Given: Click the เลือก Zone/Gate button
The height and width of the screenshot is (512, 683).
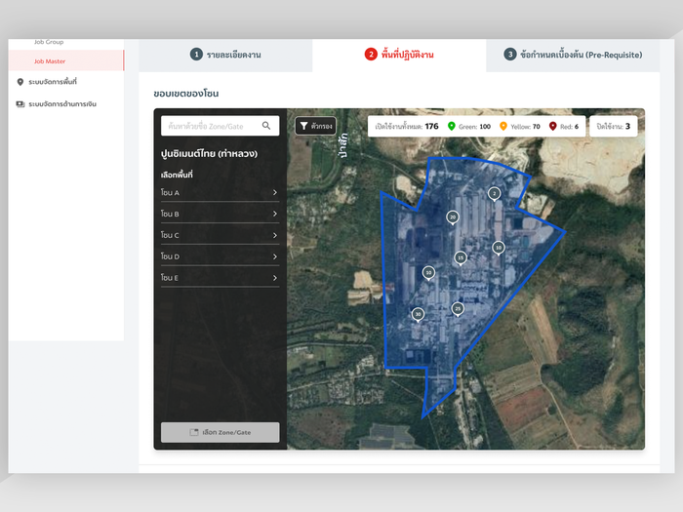Looking at the screenshot, I should point(220,432).
